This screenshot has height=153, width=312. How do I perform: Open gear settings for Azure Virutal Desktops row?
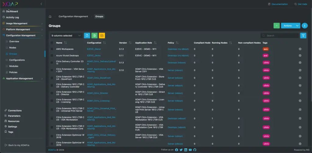point(300,55)
